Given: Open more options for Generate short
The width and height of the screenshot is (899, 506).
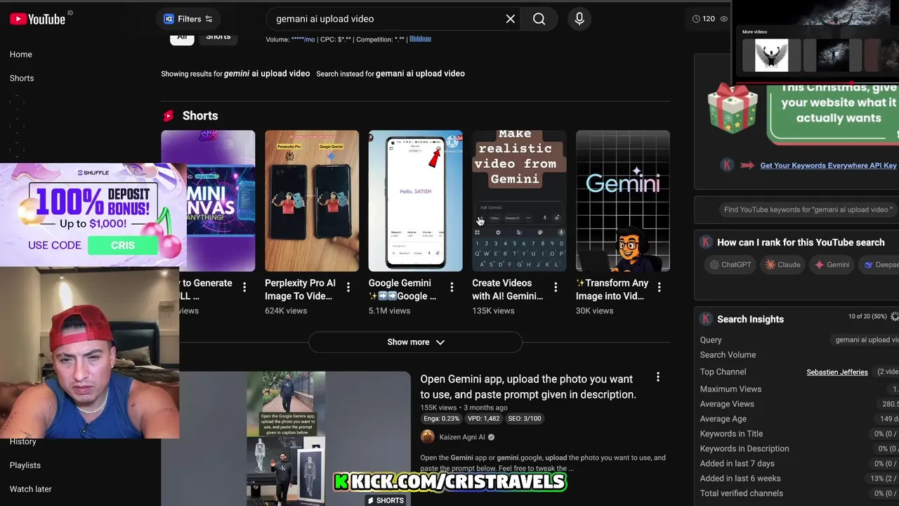Looking at the screenshot, I should click(244, 287).
